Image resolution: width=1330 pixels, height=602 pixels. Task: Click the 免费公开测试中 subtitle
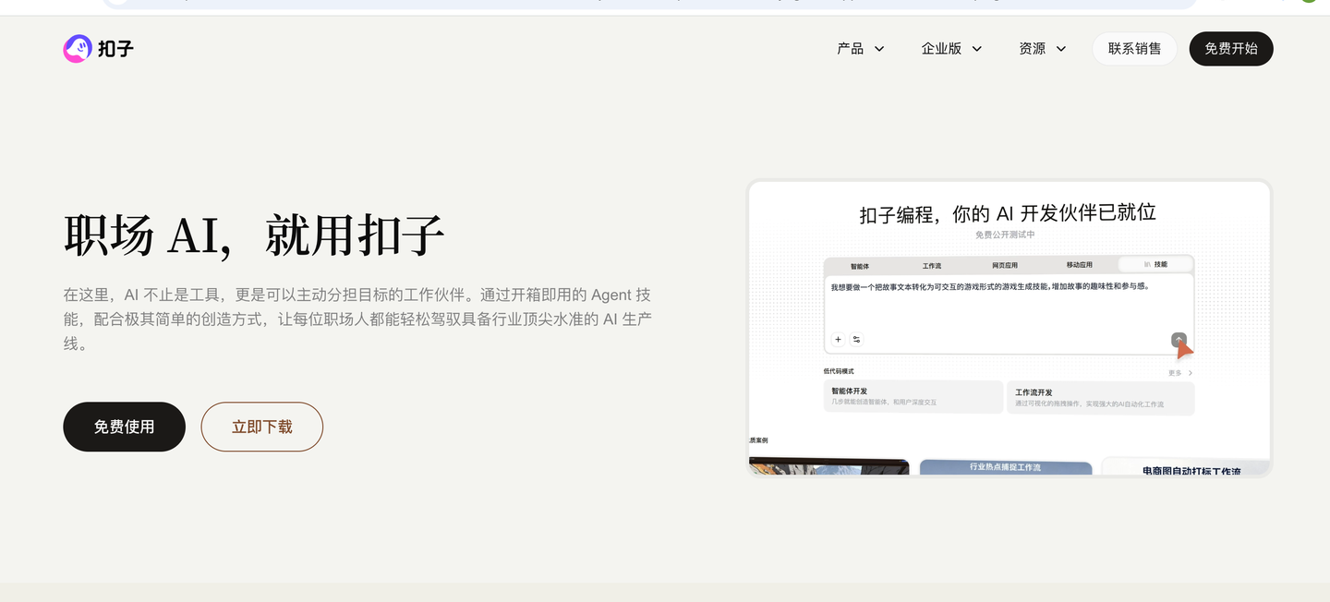pyautogui.click(x=1005, y=235)
